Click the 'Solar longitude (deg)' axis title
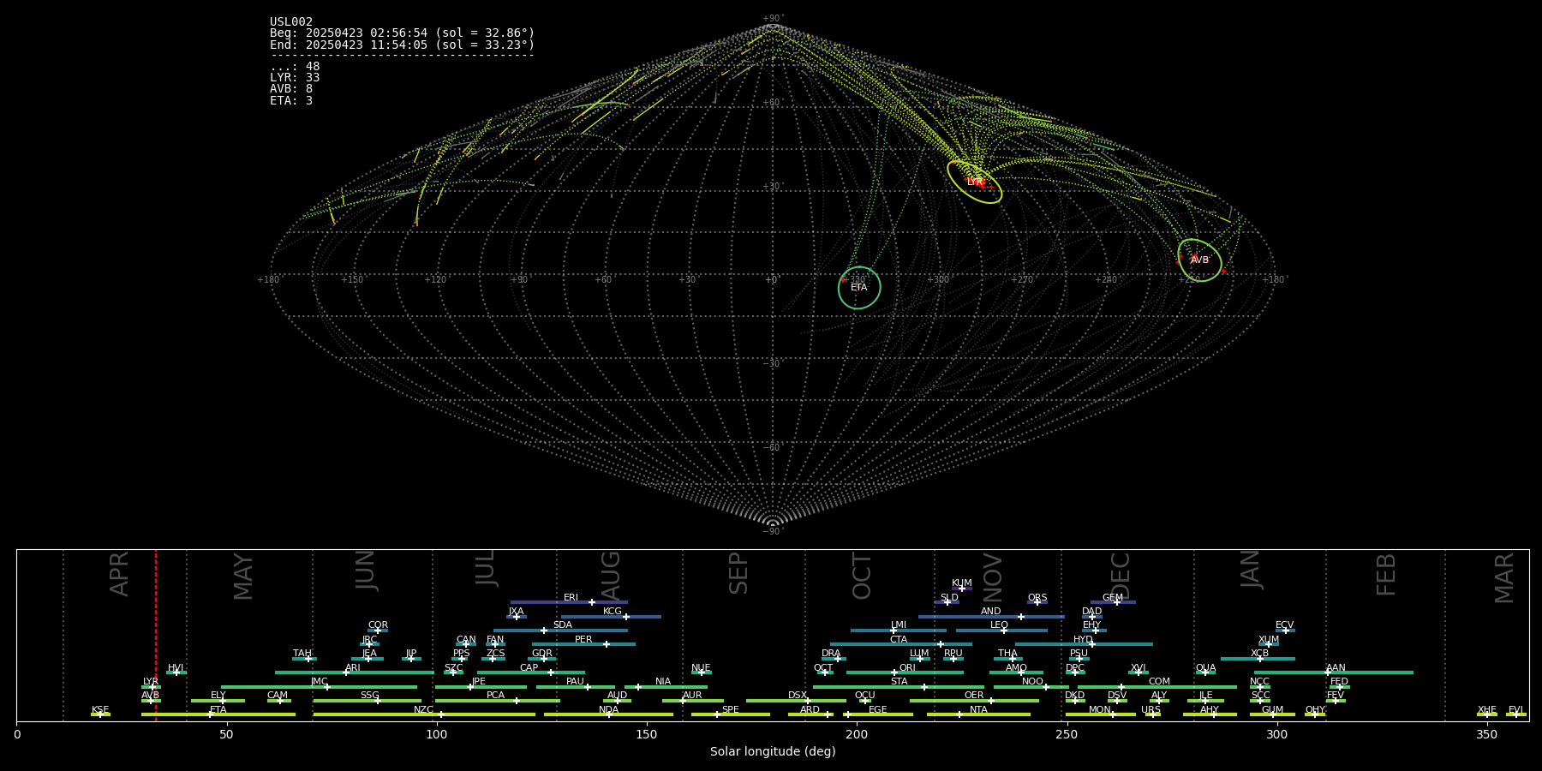 [773, 751]
